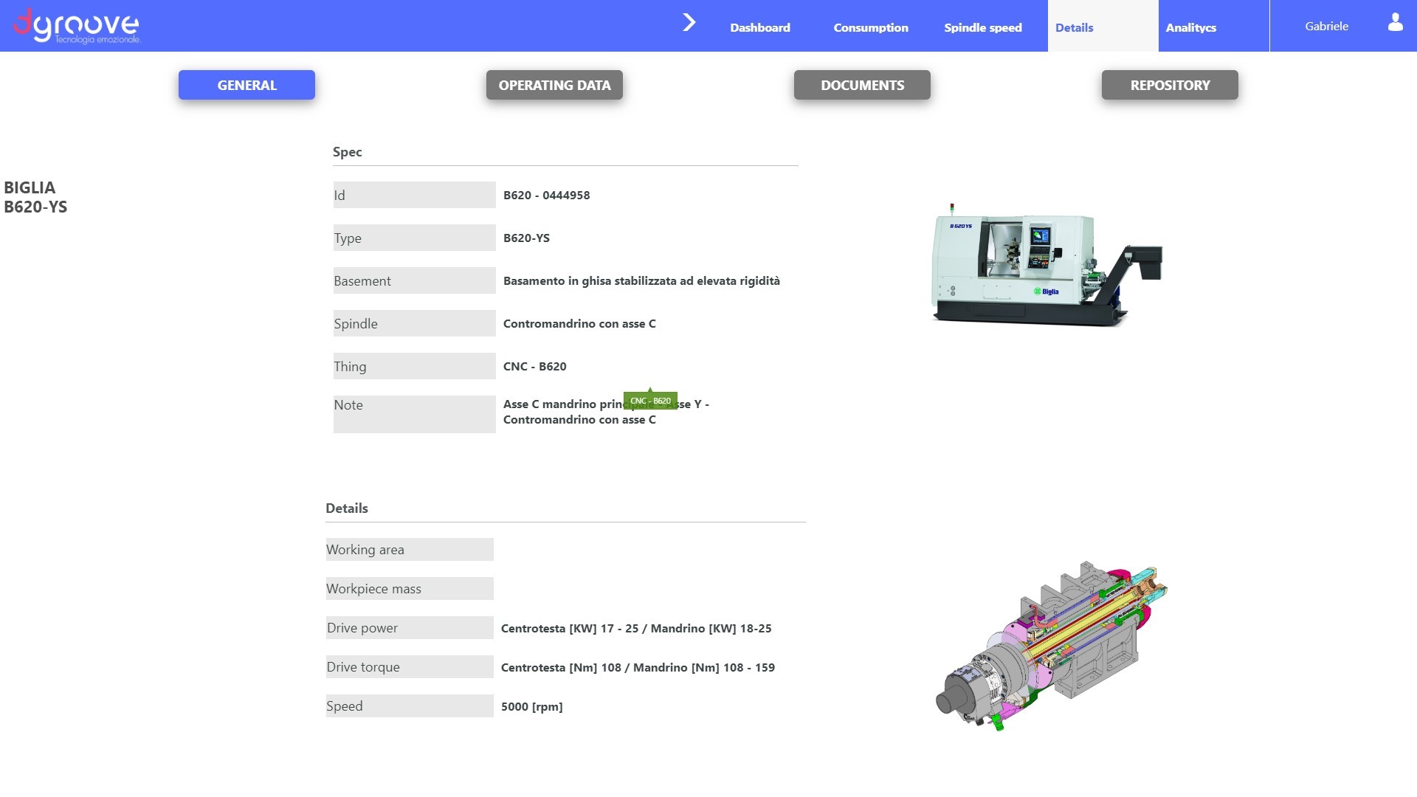Click the Type value B620-YS
The width and height of the screenshot is (1417, 797).
pos(526,238)
